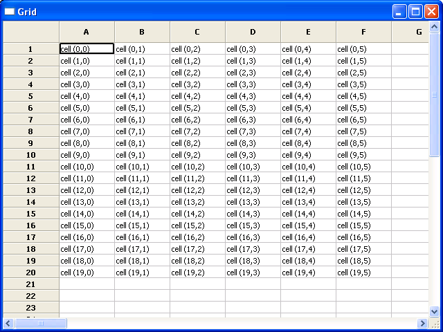This screenshot has height=332, width=443.
Task: Minimize the Grid window
Action: click(400, 11)
